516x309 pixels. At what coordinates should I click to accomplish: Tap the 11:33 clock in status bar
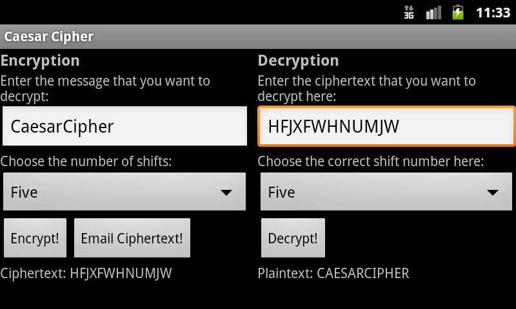point(493,13)
